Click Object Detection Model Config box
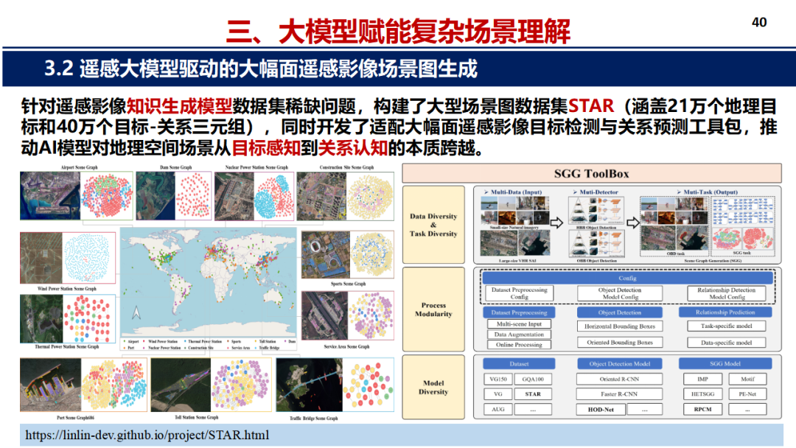 click(x=620, y=293)
